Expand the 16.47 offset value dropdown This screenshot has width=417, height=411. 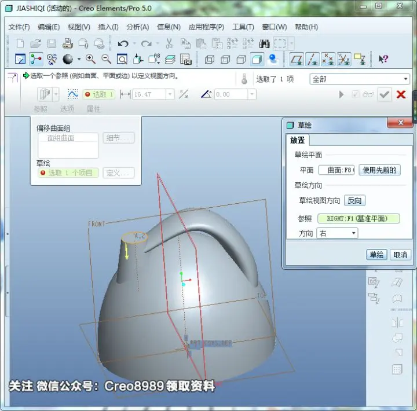click(x=170, y=94)
